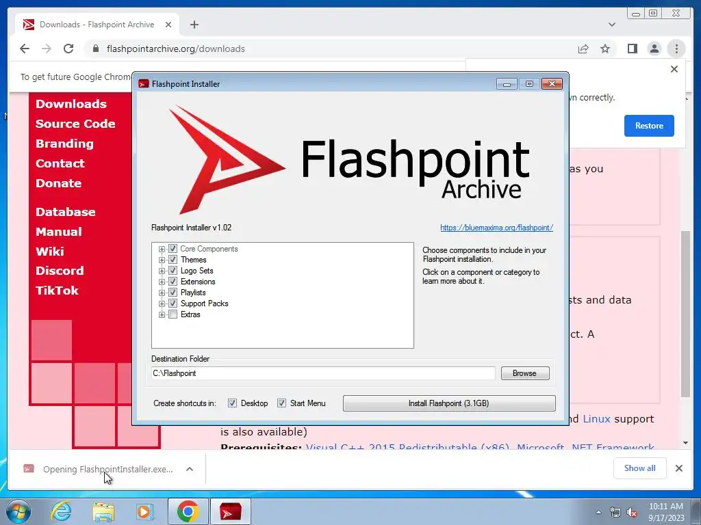Open the bluemaxima.org/flashpoint link
Screen dimensions: 701x525
point(496,228)
